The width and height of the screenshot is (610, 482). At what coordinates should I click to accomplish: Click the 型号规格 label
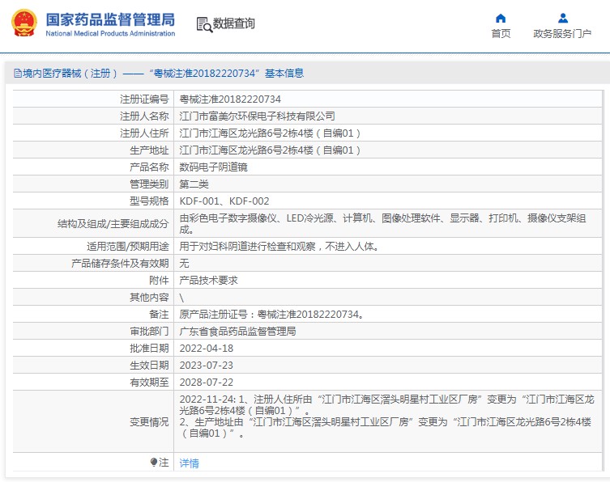point(149,201)
